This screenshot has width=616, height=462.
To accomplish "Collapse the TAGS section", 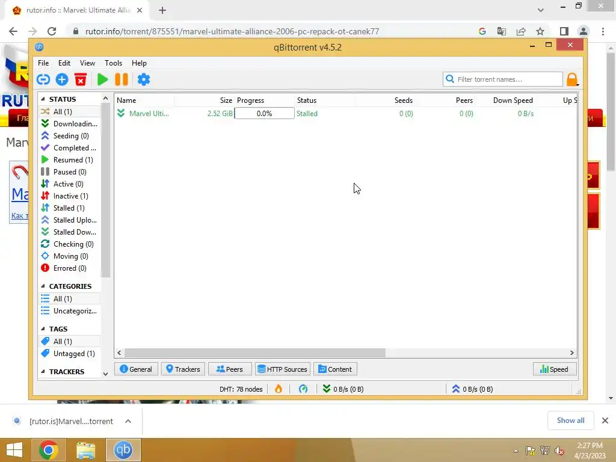I will pyautogui.click(x=43, y=329).
